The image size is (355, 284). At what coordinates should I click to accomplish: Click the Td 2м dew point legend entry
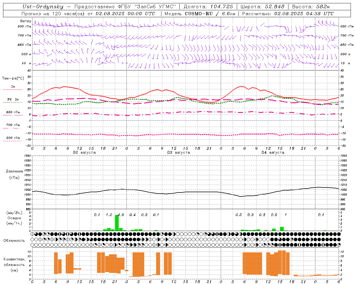[13, 99]
